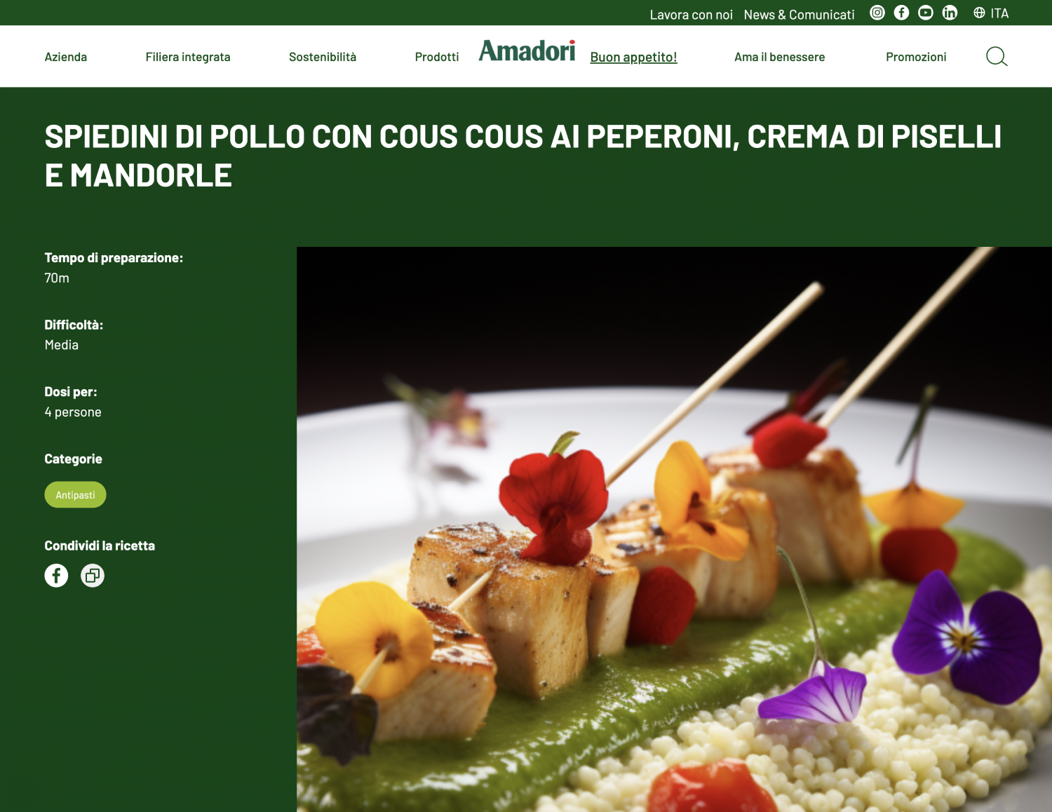Share the recipe on Facebook
The width and height of the screenshot is (1052, 812).
pos(57,576)
